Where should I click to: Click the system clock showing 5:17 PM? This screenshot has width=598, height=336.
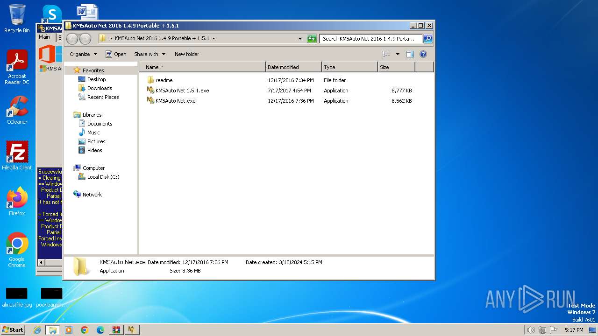tap(574, 330)
